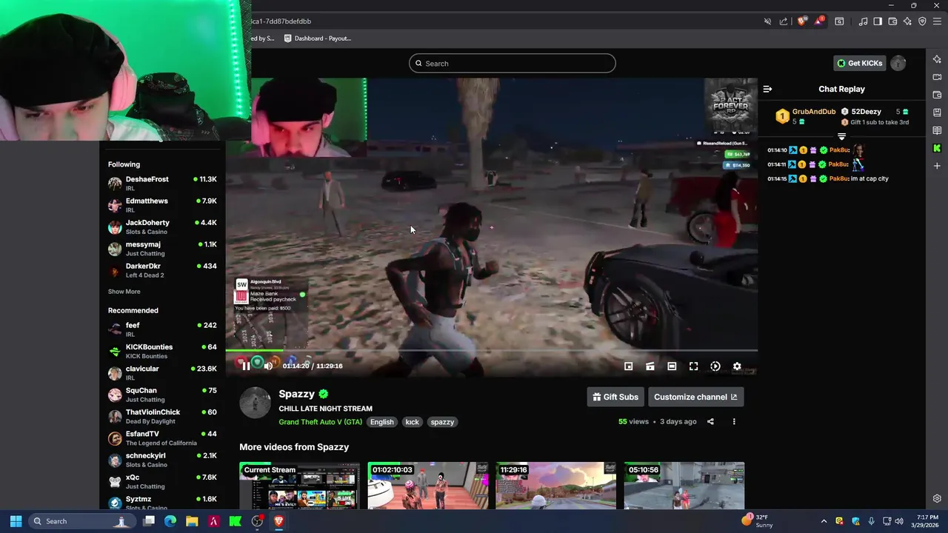The image size is (948, 533).
Task: Open the video more options menu
Action: (x=734, y=421)
